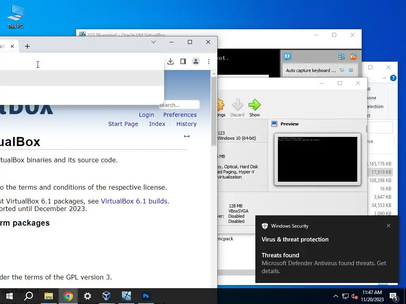Open the Index link
Screen dimensions: 406x304
pos(157,124)
